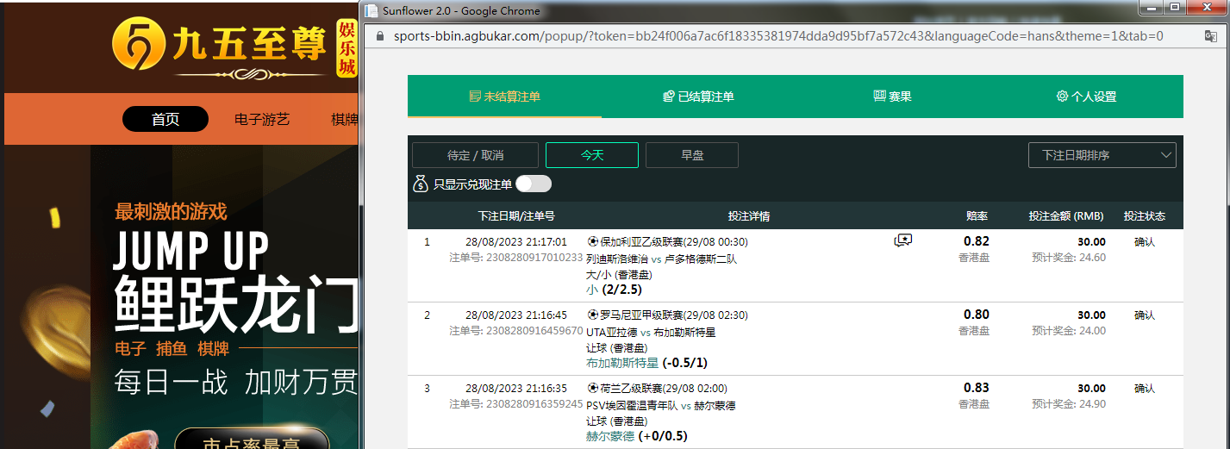The image size is (1230, 449).
Task: Open the 未结算注单 tab
Action: [504, 97]
